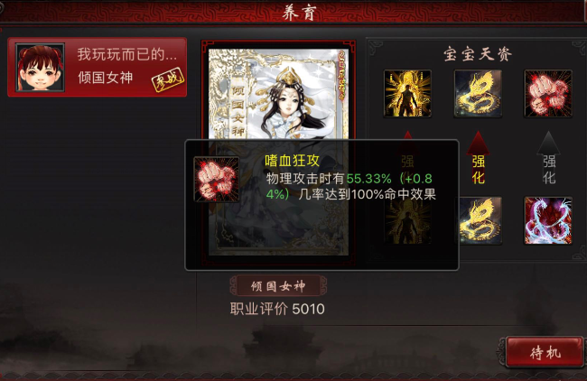Viewport: 587px width, 381px height.
Task: Click the 养育 title at top
Action: coord(300,13)
